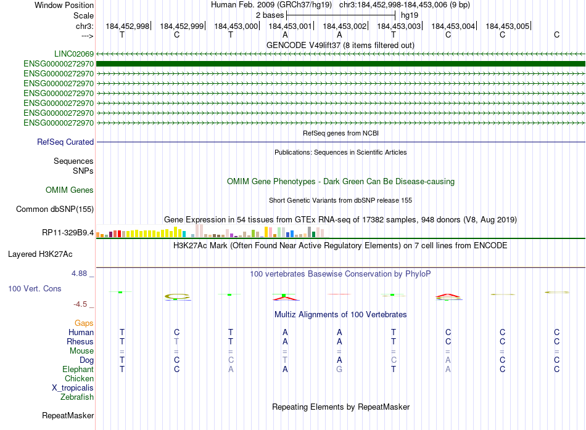
Task: Open the Repeating Elements by RepeatMasker title
Action: pyautogui.click(x=340, y=407)
